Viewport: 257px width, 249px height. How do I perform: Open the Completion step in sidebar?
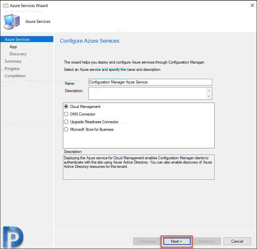15,76
